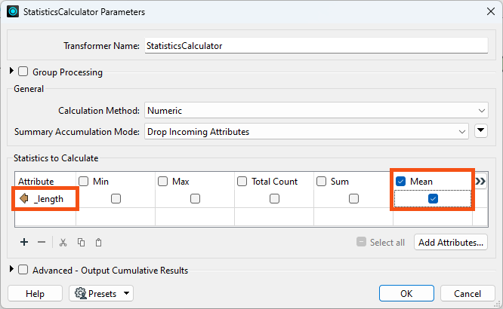503x309 pixels.
Task: Click the plus icon to add a row
Action: (24, 242)
